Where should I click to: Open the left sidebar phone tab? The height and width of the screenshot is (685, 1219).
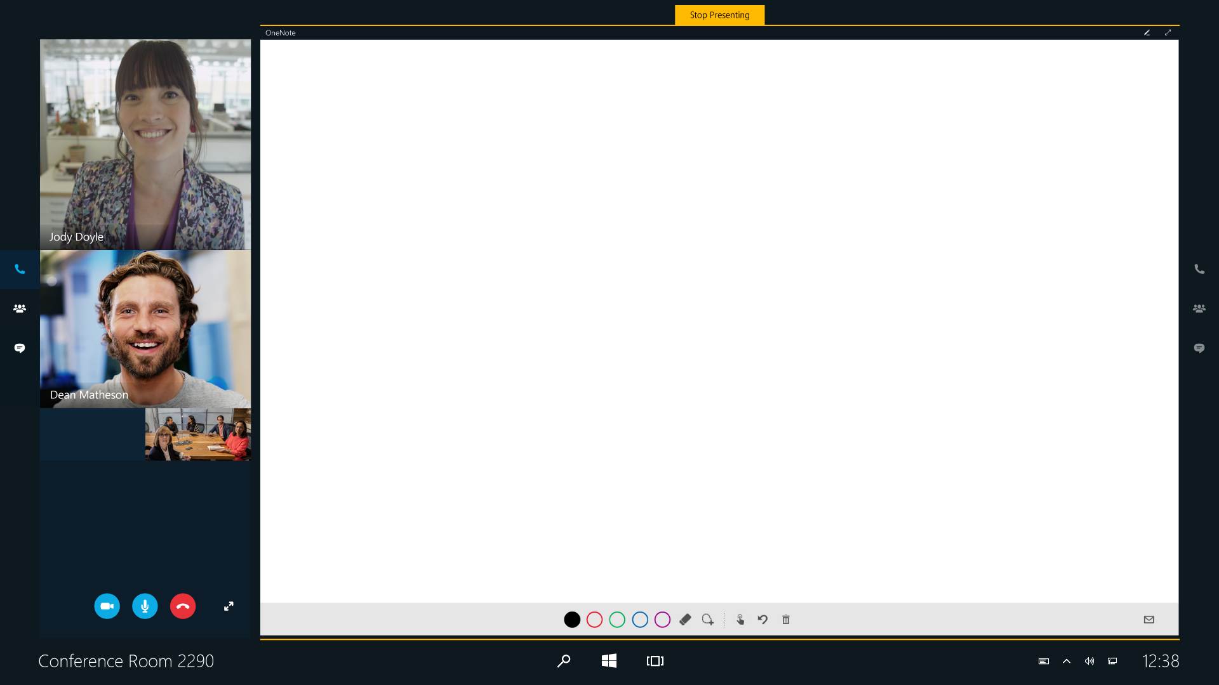tap(20, 270)
